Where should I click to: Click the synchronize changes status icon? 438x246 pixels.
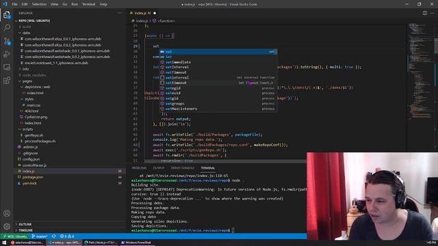coord(53,236)
